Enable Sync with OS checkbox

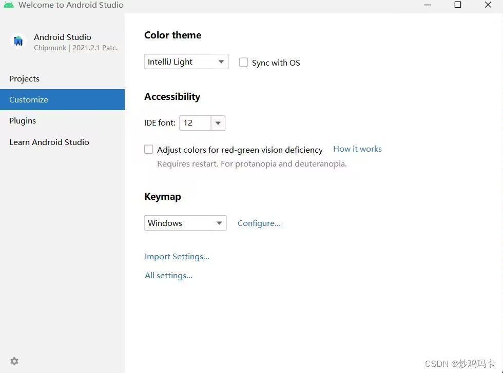pyautogui.click(x=243, y=62)
